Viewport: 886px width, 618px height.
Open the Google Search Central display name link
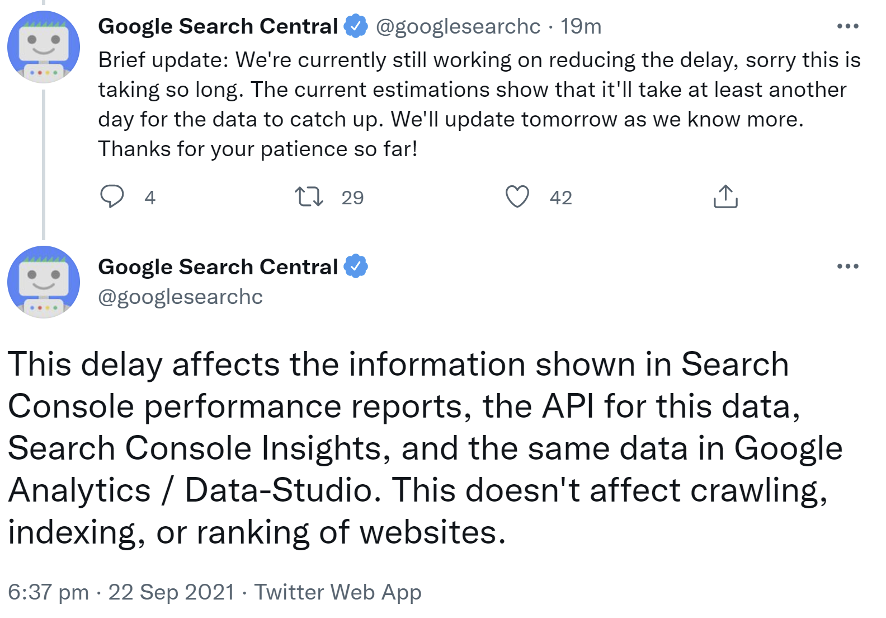[219, 25]
